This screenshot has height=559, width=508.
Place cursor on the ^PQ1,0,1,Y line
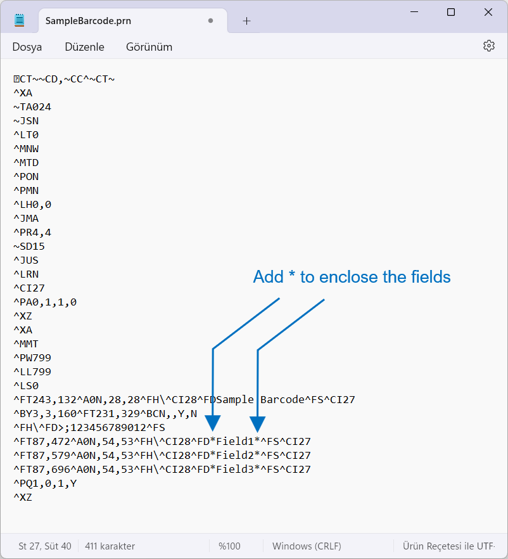pos(44,483)
